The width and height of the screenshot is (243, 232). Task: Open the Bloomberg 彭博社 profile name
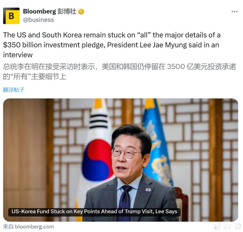tap(50, 11)
